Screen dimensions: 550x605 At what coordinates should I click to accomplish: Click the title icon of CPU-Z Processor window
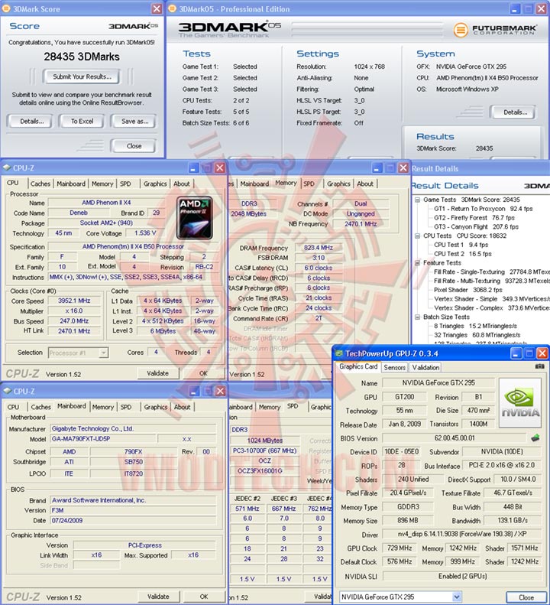(x=7, y=168)
